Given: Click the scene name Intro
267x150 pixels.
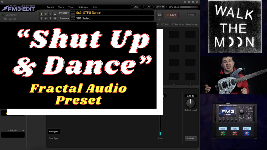Looking at the screenshot, I should click(x=87, y=18).
